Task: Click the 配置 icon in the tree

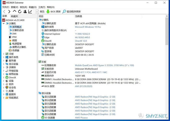Action: pyautogui.click(x=7, y=91)
